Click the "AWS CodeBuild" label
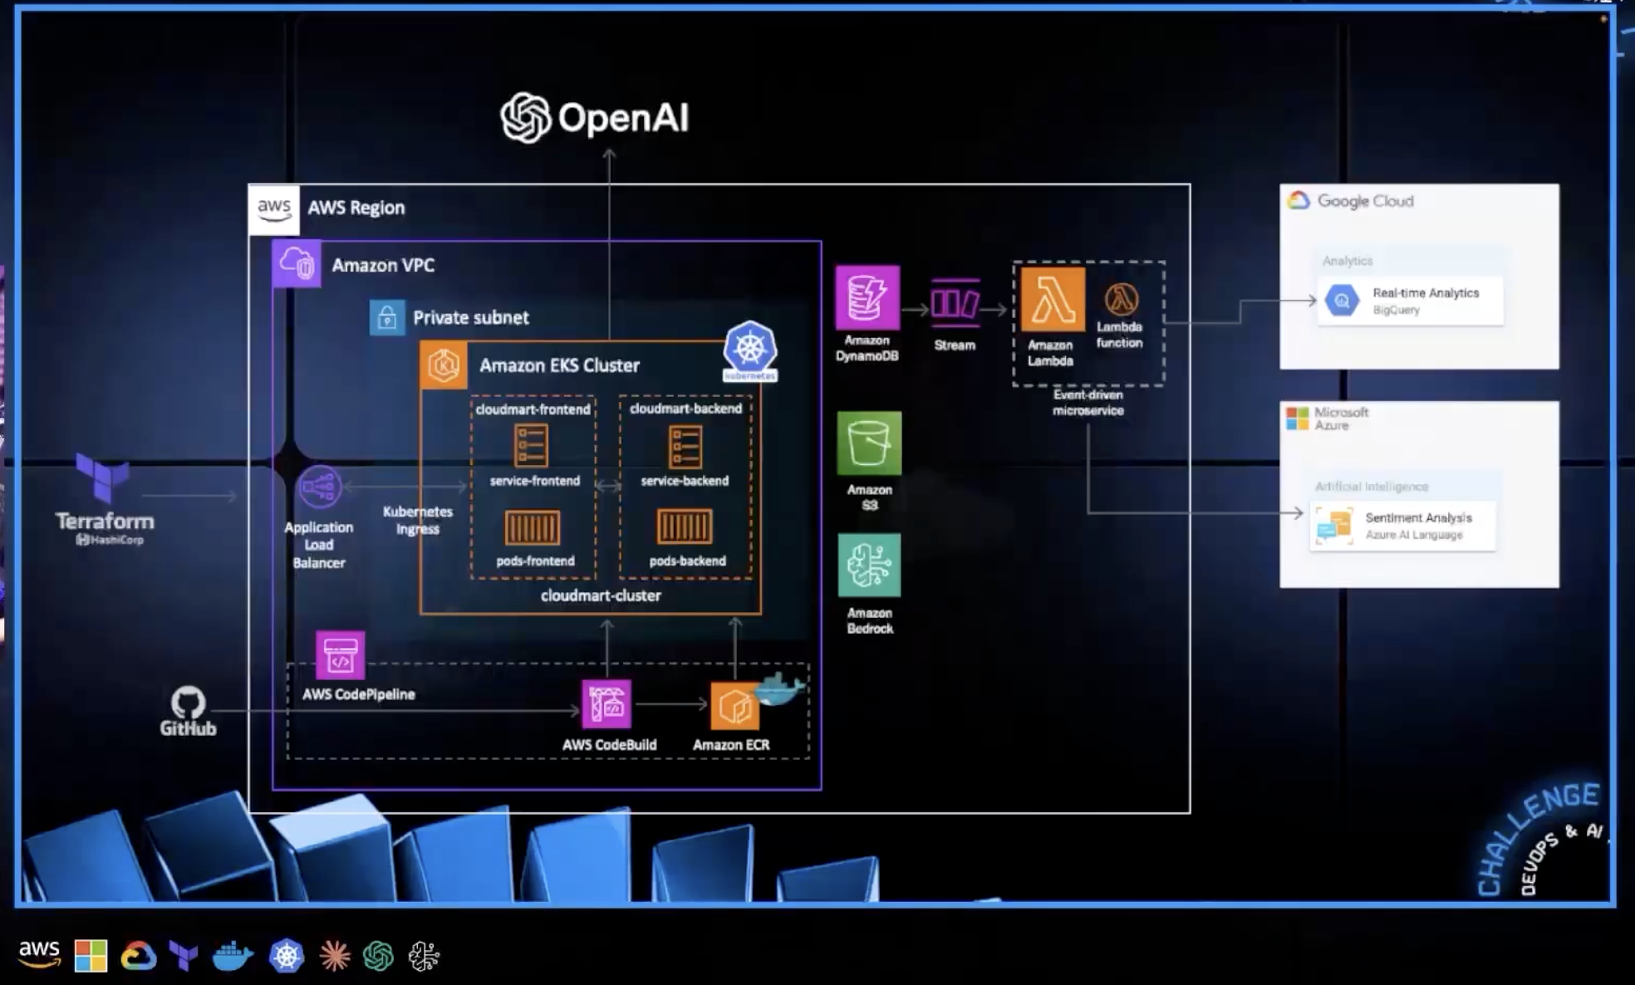 tap(609, 745)
